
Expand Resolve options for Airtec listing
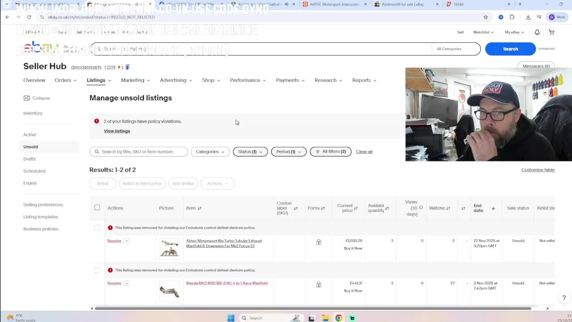tap(126, 241)
